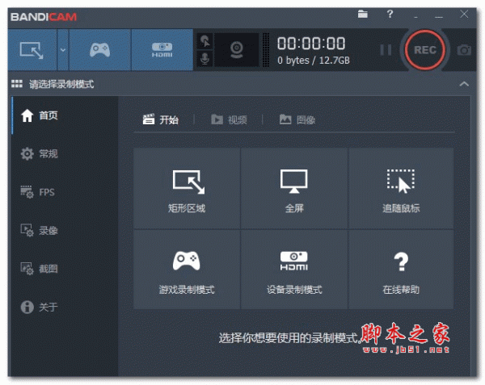
Task: Switch to game recording mode in the top bar
Action: click(x=100, y=50)
